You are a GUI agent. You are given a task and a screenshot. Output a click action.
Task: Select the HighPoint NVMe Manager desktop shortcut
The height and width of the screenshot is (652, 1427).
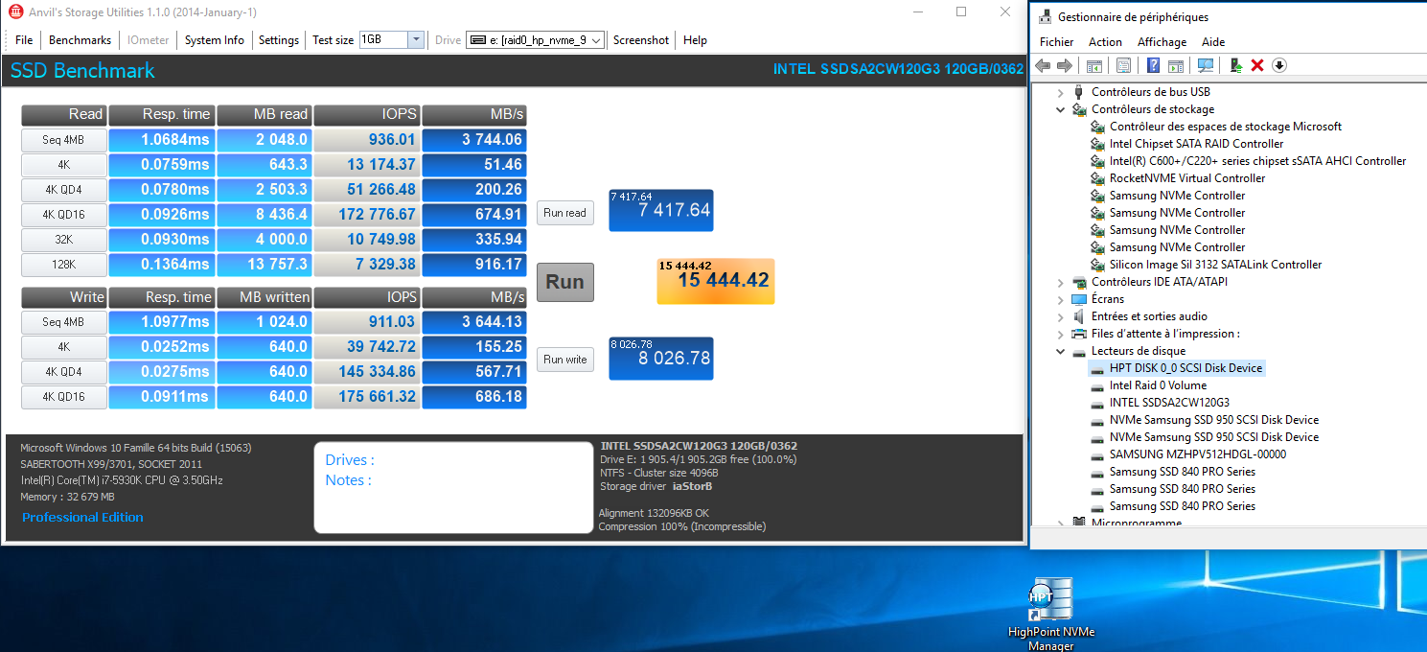pyautogui.click(x=1051, y=614)
